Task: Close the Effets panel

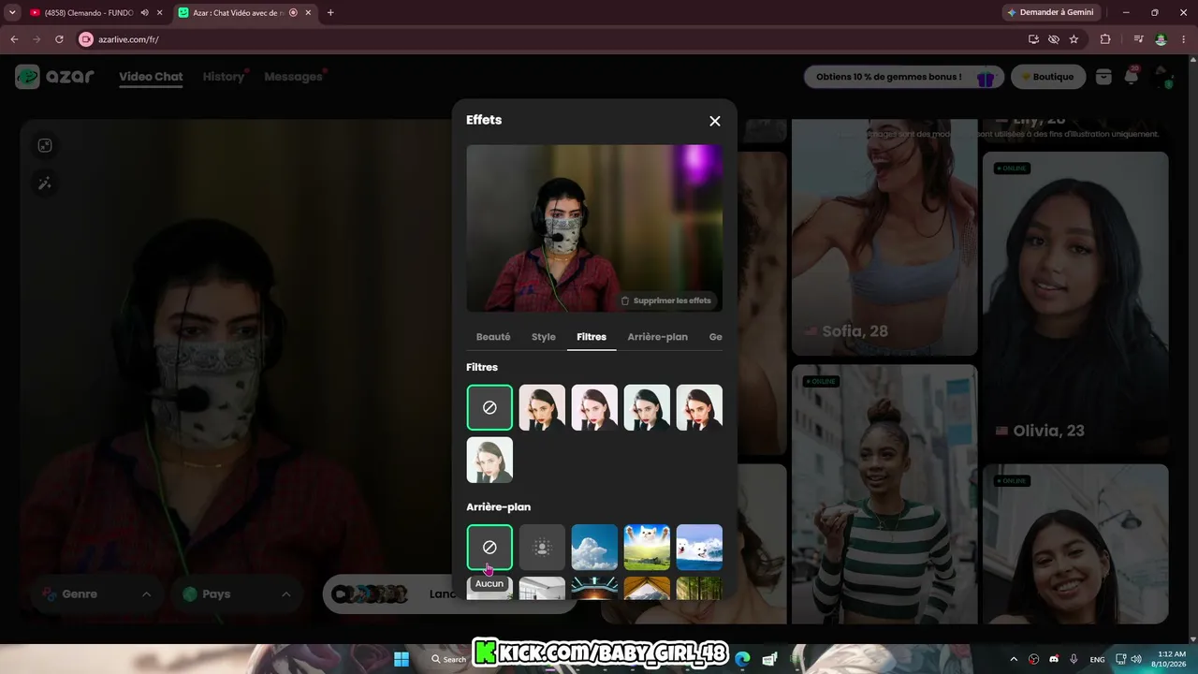Action: (715, 121)
